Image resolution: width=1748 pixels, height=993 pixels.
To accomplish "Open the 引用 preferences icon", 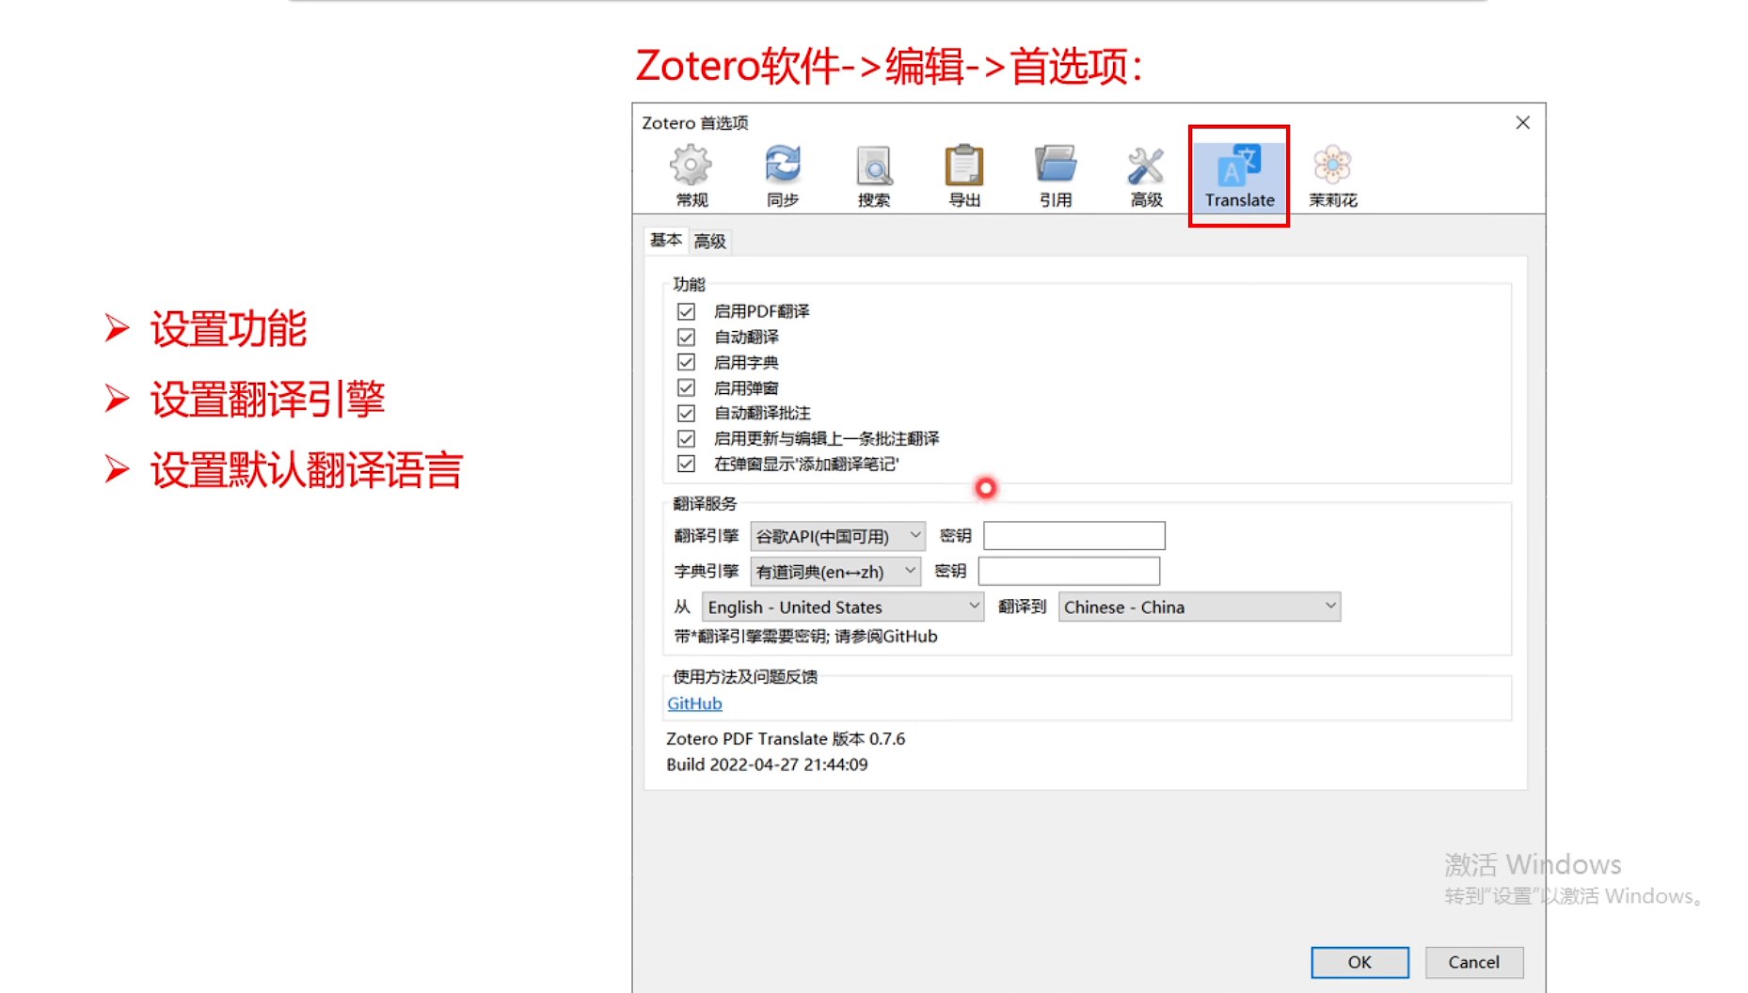I will click(x=1054, y=174).
